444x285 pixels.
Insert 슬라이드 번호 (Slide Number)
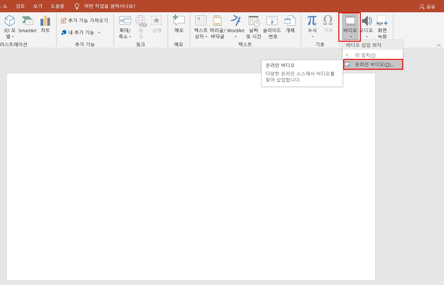[x=272, y=27]
